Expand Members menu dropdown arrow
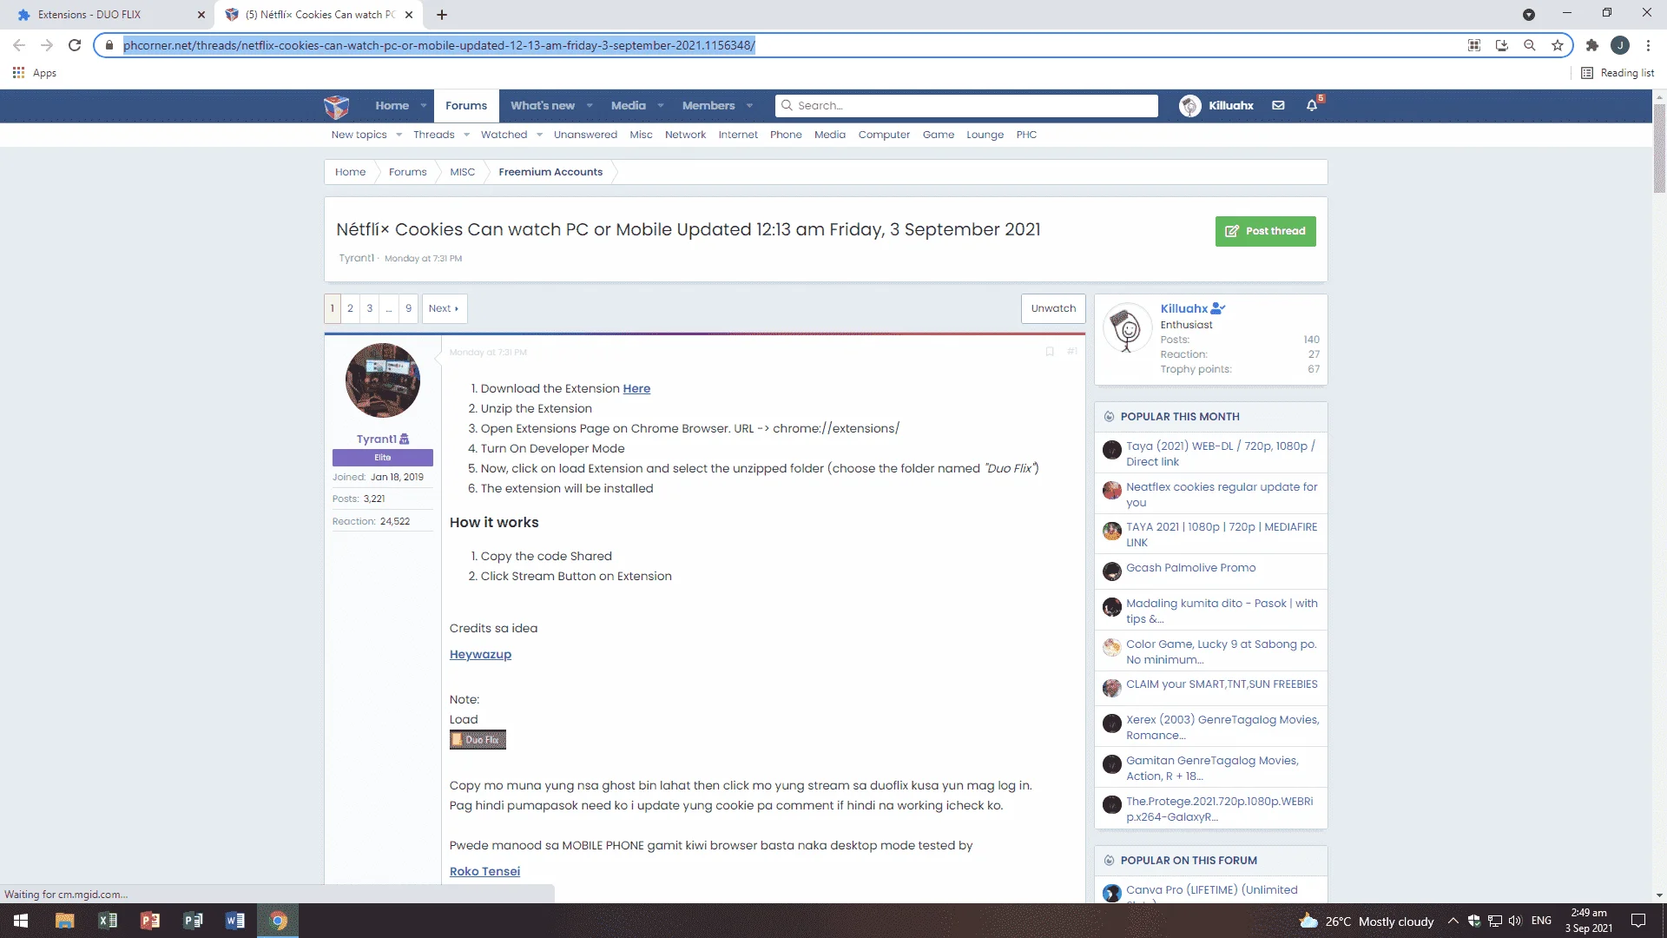The height and width of the screenshot is (938, 1667). point(749,106)
